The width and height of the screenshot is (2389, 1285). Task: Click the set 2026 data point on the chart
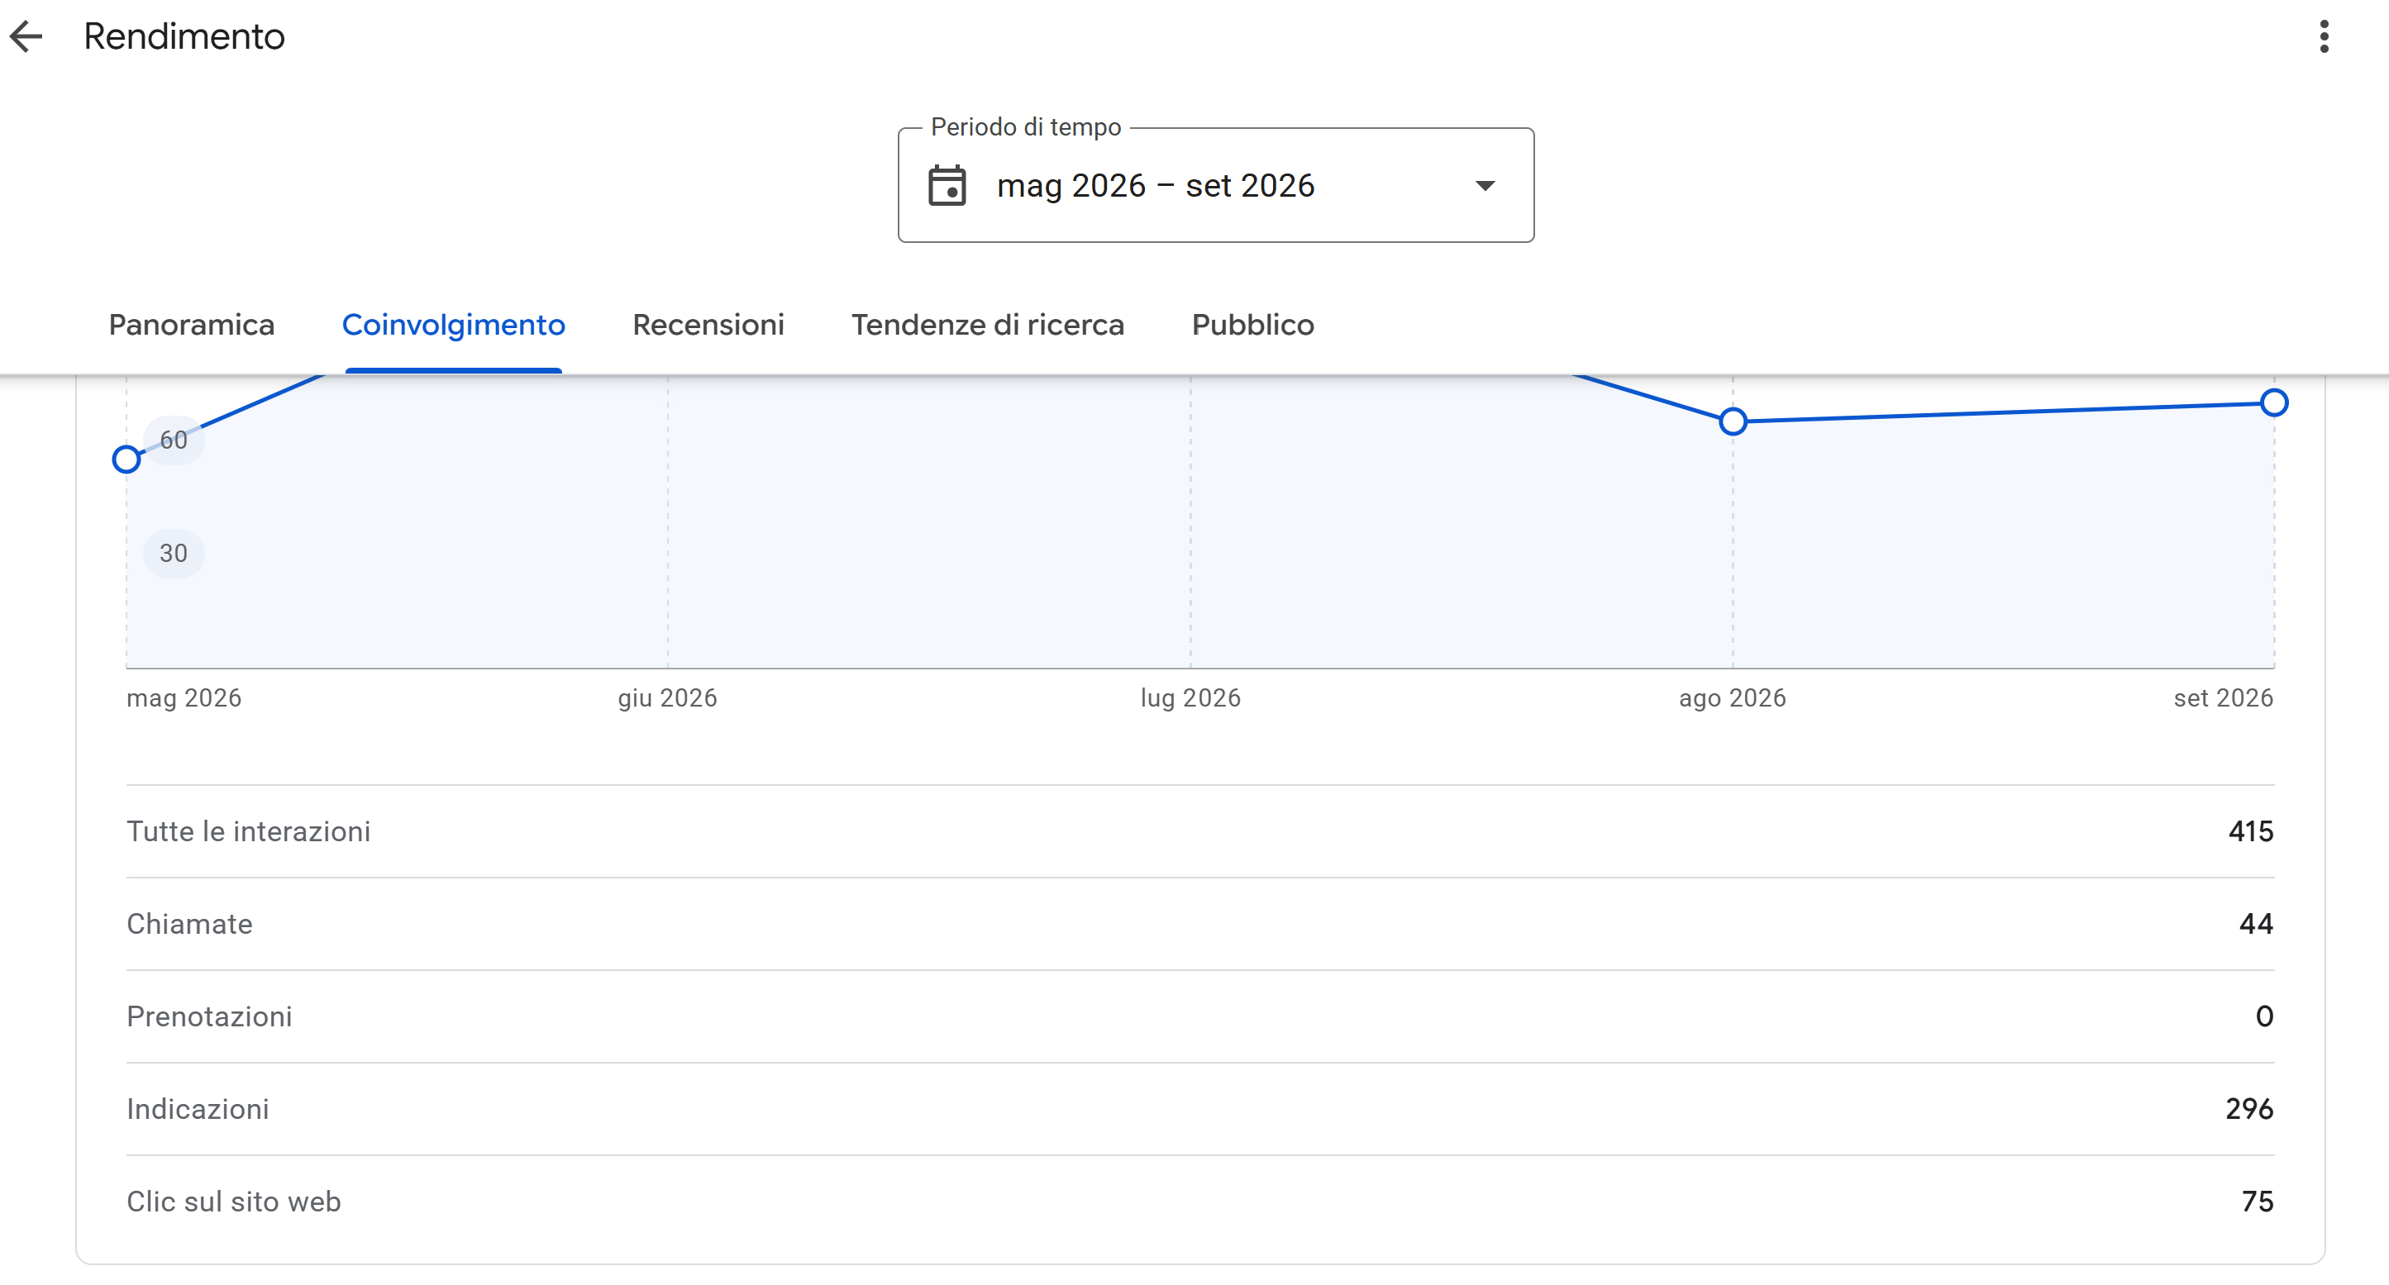tap(2274, 403)
